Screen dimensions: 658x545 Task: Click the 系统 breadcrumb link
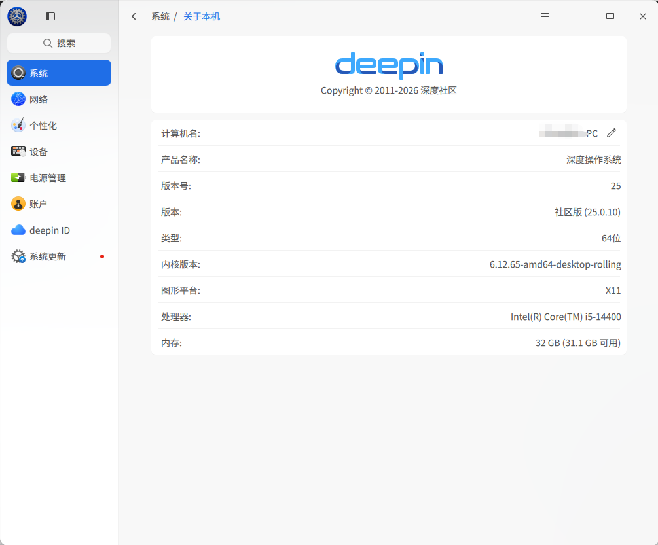point(160,16)
